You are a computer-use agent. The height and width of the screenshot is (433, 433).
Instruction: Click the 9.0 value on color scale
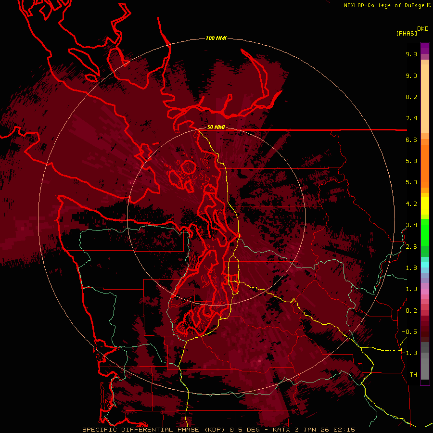pos(411,76)
